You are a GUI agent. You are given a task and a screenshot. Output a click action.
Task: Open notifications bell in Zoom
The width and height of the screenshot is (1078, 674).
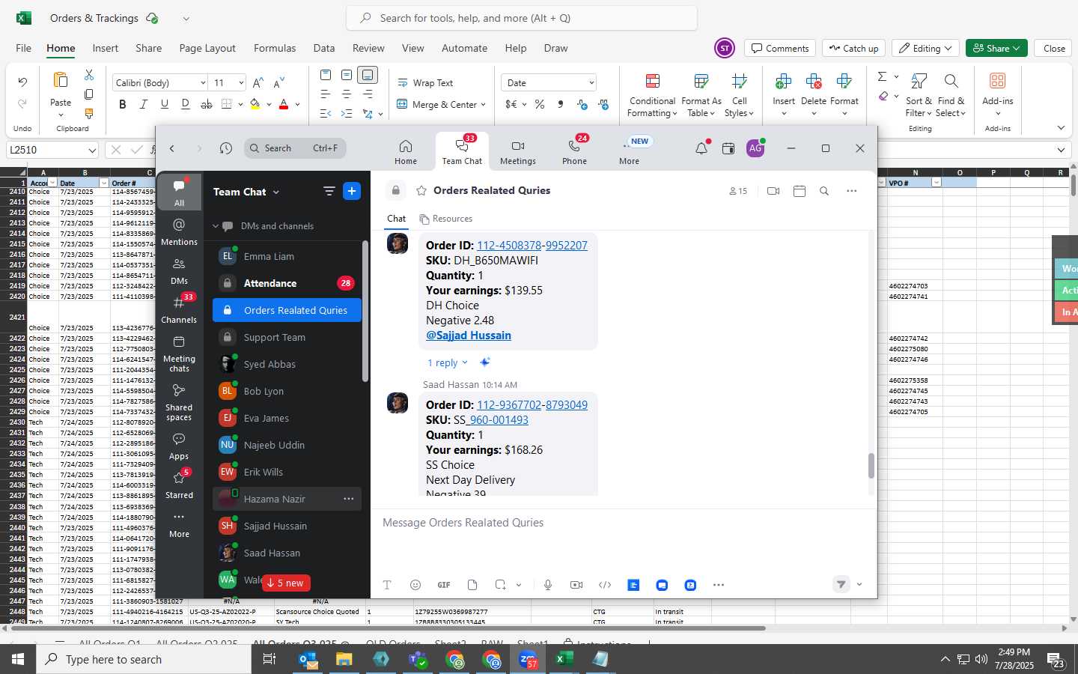click(701, 148)
